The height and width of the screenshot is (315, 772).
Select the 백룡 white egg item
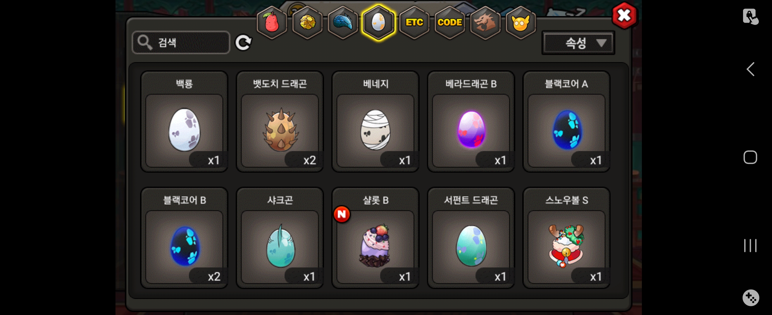tap(184, 121)
